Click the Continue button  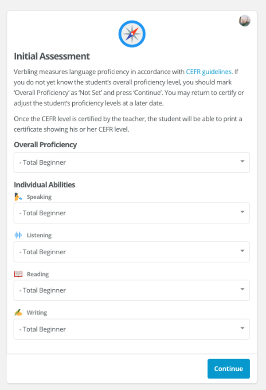[229, 369]
